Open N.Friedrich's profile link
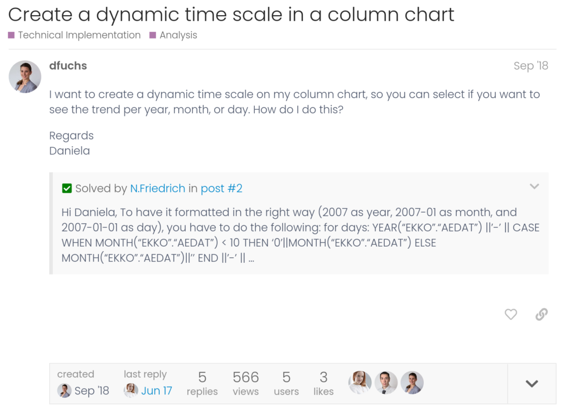Screen dimensions: 571x409 pyautogui.click(x=157, y=189)
